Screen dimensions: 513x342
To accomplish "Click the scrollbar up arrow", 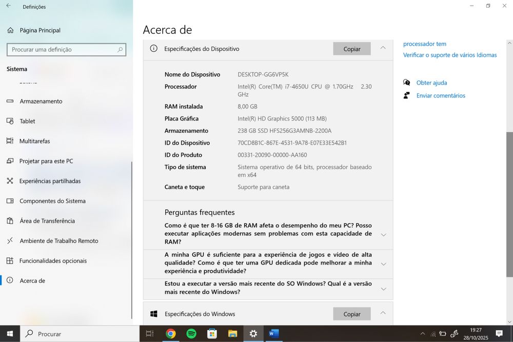I will click(x=509, y=43).
